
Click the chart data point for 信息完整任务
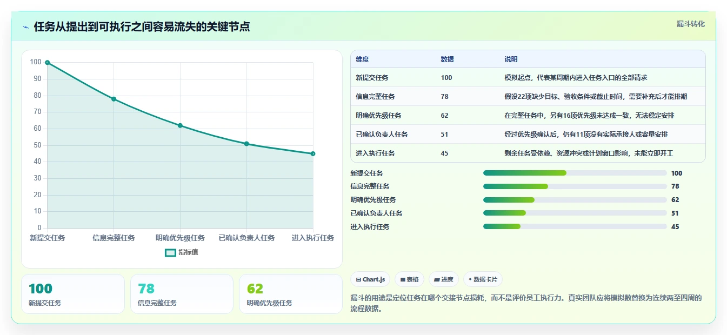click(114, 99)
